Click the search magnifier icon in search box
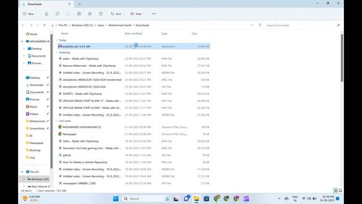362x204 pixels. [x=338, y=25]
